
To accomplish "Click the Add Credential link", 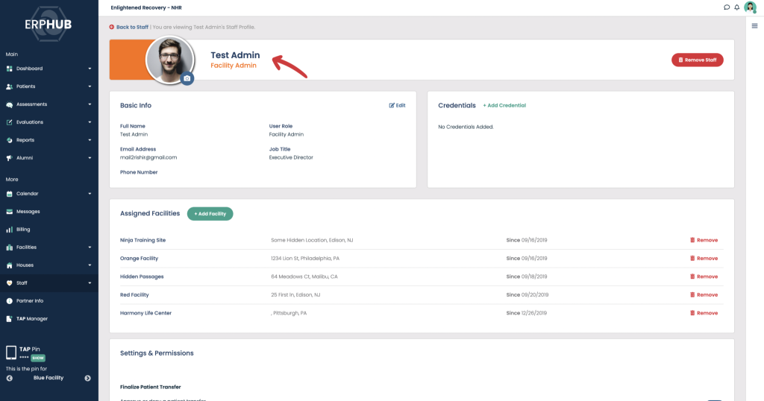I will point(504,105).
